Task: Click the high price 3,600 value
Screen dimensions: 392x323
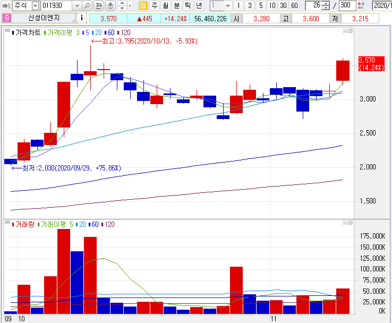Action: [311, 19]
